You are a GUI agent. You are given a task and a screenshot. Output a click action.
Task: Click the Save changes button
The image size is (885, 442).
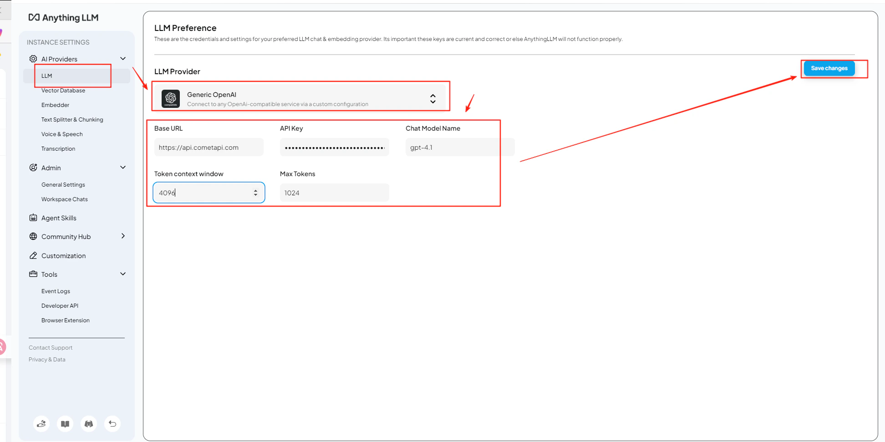click(829, 68)
